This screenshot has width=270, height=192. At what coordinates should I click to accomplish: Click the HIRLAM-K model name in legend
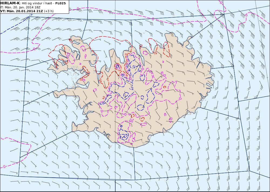coord(10,3)
